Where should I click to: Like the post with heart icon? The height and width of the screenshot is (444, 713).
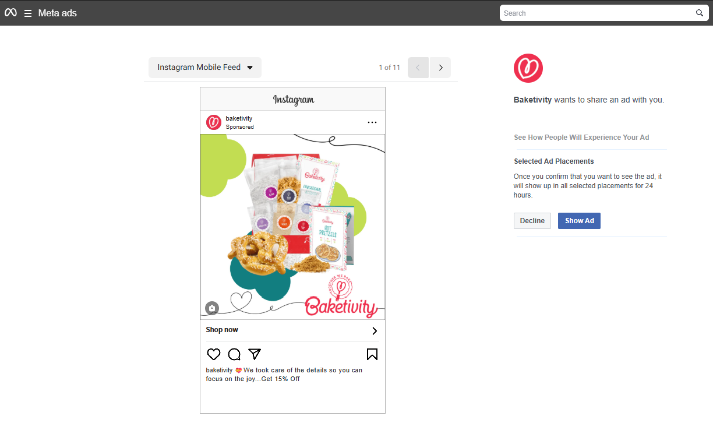click(214, 354)
